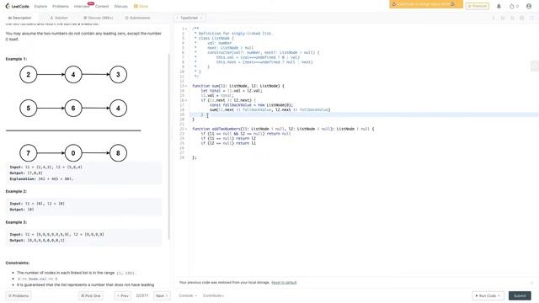Click the Submit button
Image resolution: width=539 pixels, height=303 pixels.
coord(520,295)
